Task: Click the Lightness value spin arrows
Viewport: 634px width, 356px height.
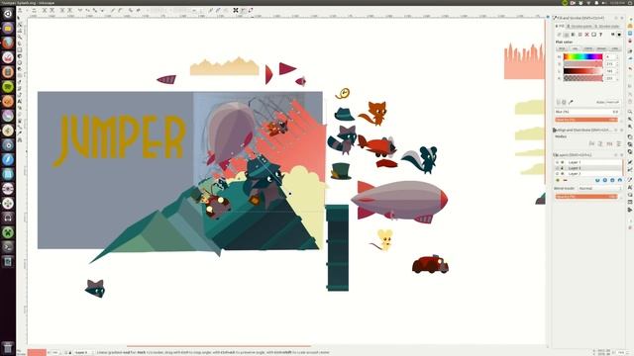Action: click(617, 71)
